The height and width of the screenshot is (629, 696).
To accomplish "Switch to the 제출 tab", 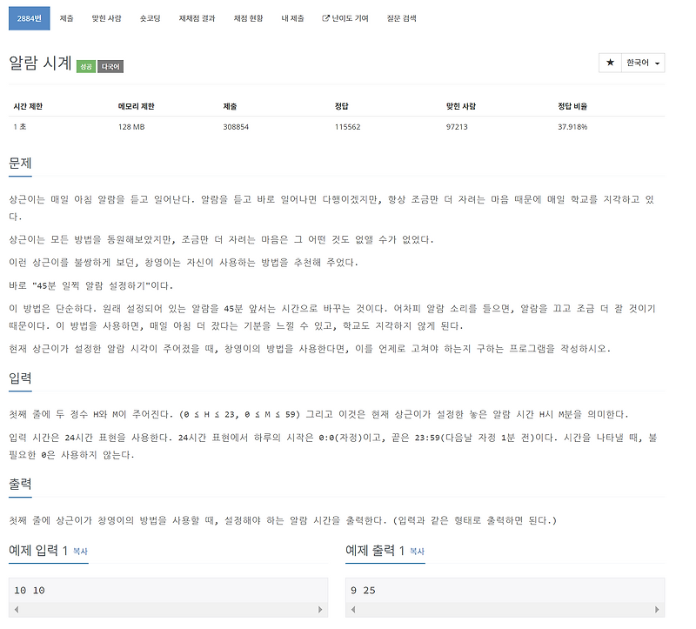I will [x=67, y=17].
